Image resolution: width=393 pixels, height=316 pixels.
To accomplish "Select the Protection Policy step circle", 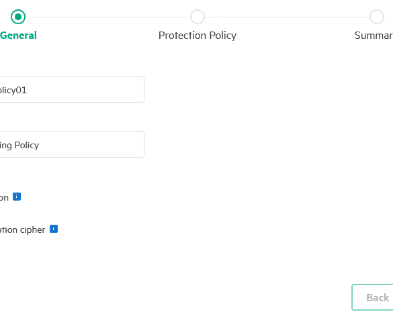I will [x=198, y=17].
